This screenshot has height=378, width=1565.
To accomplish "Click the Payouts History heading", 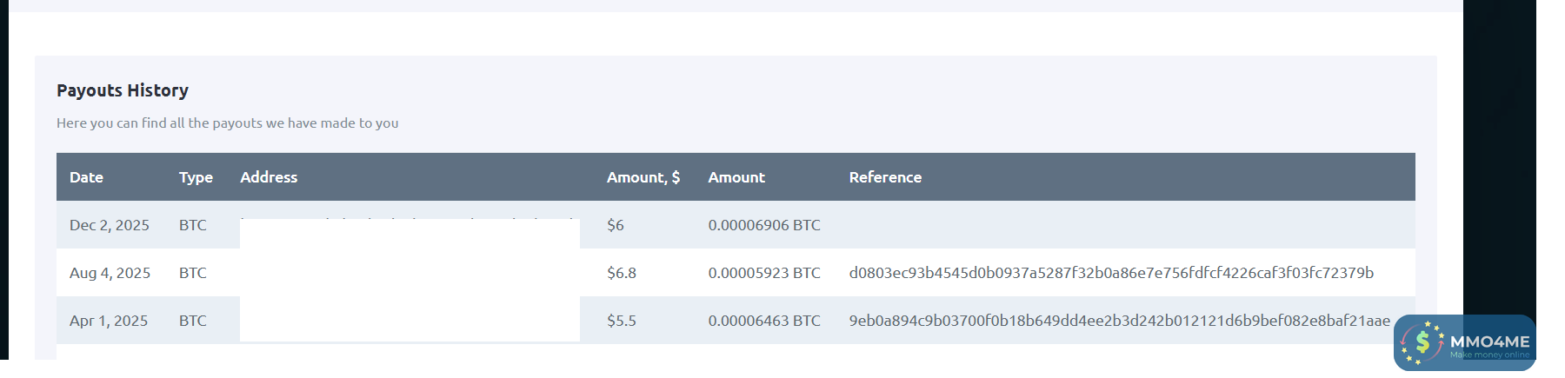I will [123, 90].
